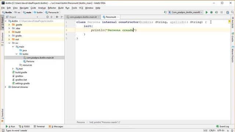Open the Refactor menu
Viewport: 235px width, 132px height.
click(52, 8)
